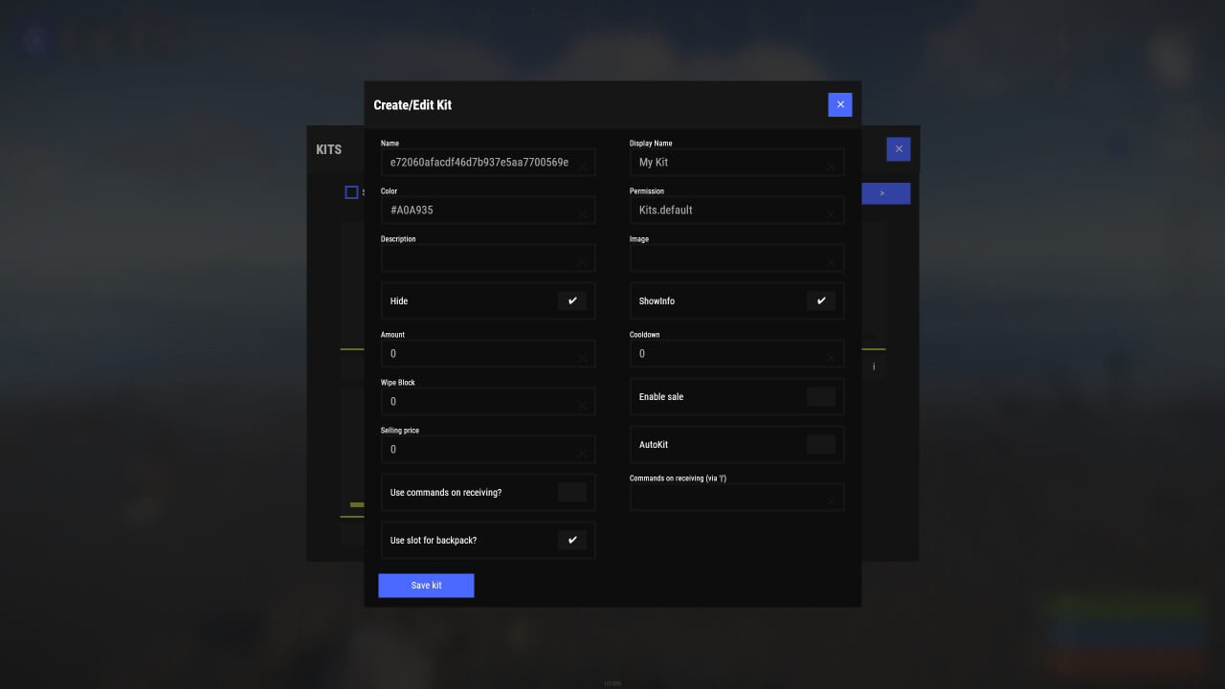
Task: Click the X icon in the Color field
Action: (x=582, y=214)
